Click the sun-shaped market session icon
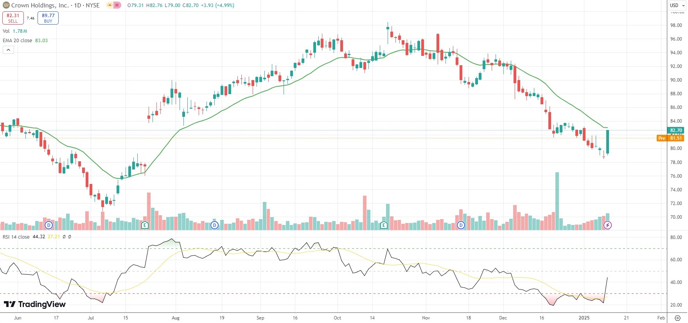The image size is (688, 323). (x=110, y=5)
